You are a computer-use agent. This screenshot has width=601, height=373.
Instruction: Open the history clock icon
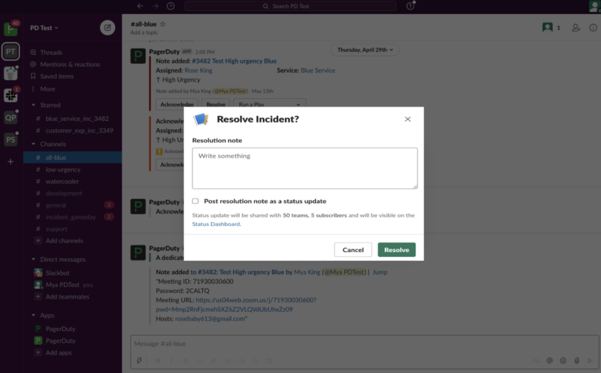171,6
